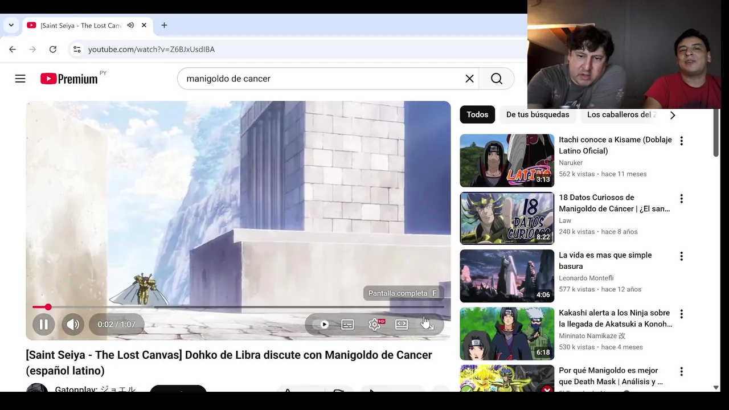Image resolution: width=729 pixels, height=410 pixels.
Task: Click the red progress scrubber handle
Action: pos(48,307)
